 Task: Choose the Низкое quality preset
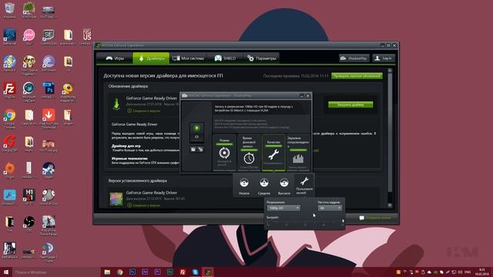(x=244, y=185)
